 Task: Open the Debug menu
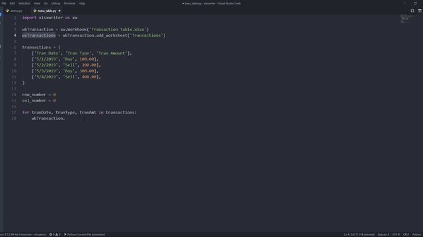[56, 3]
